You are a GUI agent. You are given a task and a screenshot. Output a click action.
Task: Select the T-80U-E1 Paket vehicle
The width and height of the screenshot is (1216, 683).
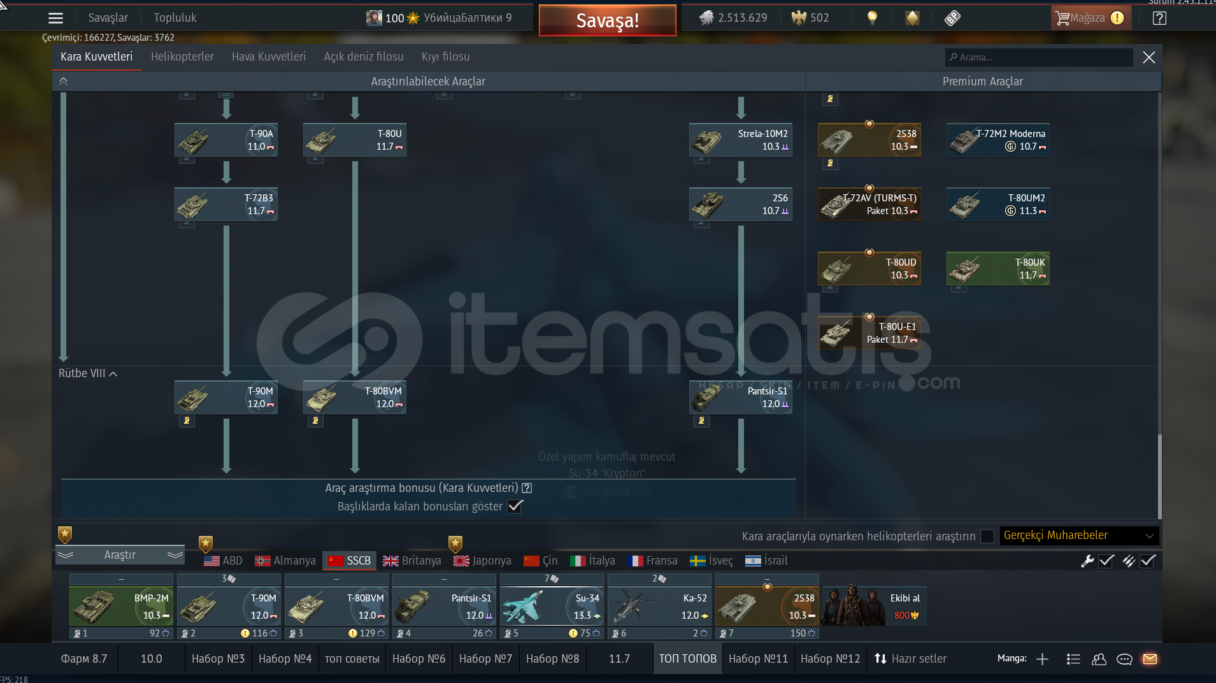(869, 333)
